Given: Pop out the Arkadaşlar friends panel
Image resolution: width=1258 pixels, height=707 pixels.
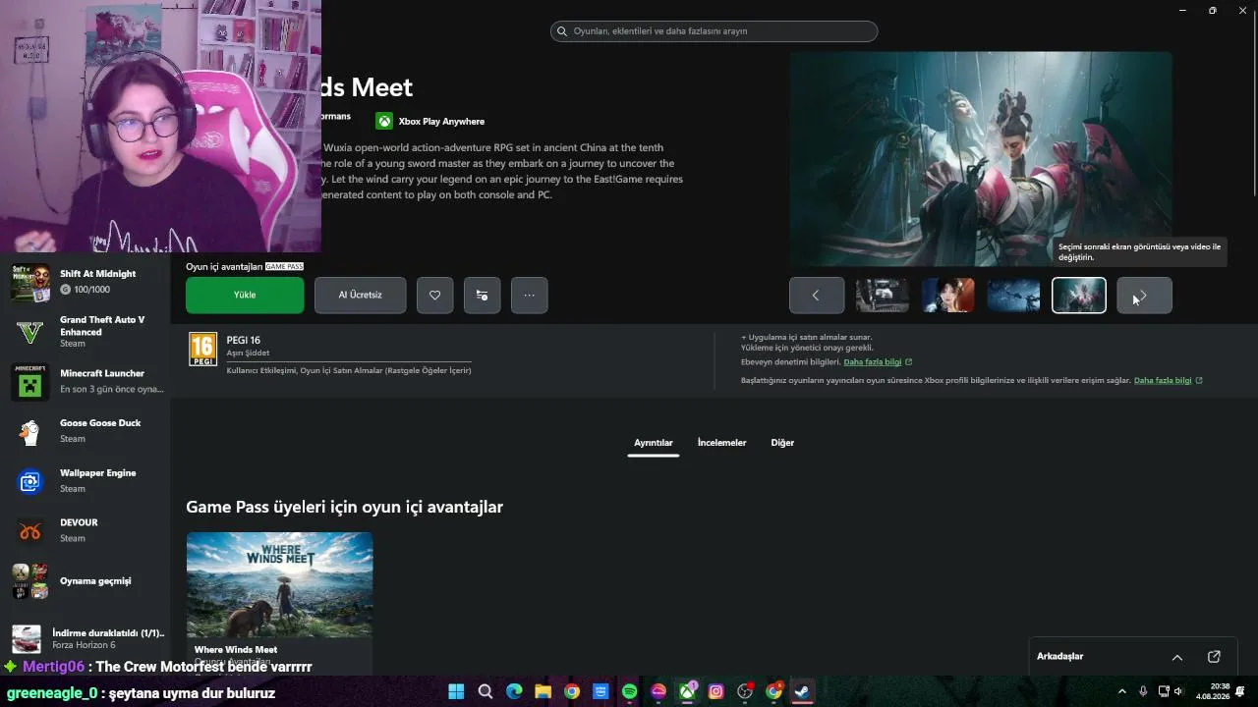Looking at the screenshot, I should point(1214,656).
